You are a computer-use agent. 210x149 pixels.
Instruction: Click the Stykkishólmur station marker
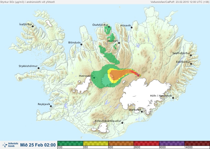click(x=39, y=68)
